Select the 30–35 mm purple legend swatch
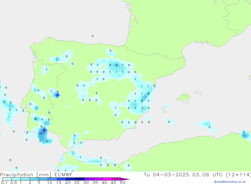This screenshot has height=184, width=251. click(89, 179)
